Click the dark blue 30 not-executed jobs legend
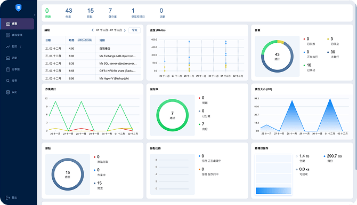Image resolution: width=357 pixels, height=205 pixels. pyautogui.click(x=333, y=54)
